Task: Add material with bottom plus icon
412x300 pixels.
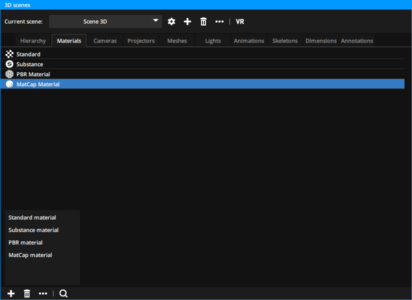Action: pos(11,293)
